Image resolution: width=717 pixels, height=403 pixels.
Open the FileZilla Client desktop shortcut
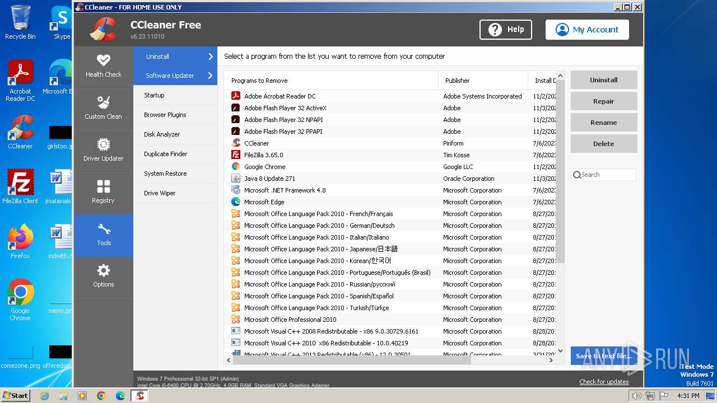pyautogui.click(x=21, y=186)
